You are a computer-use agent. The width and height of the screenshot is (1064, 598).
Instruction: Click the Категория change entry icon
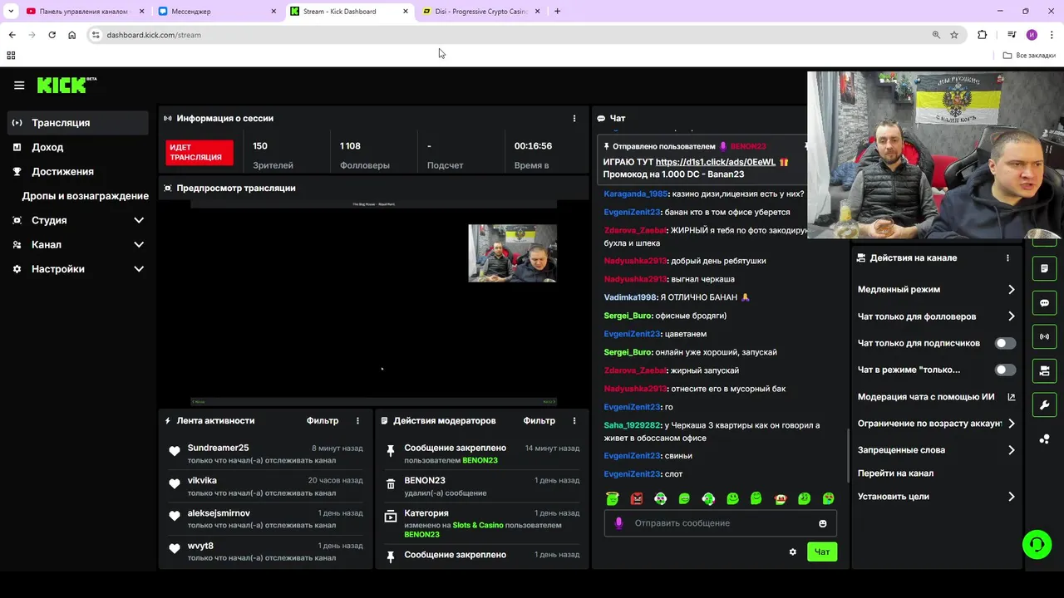pyautogui.click(x=391, y=517)
